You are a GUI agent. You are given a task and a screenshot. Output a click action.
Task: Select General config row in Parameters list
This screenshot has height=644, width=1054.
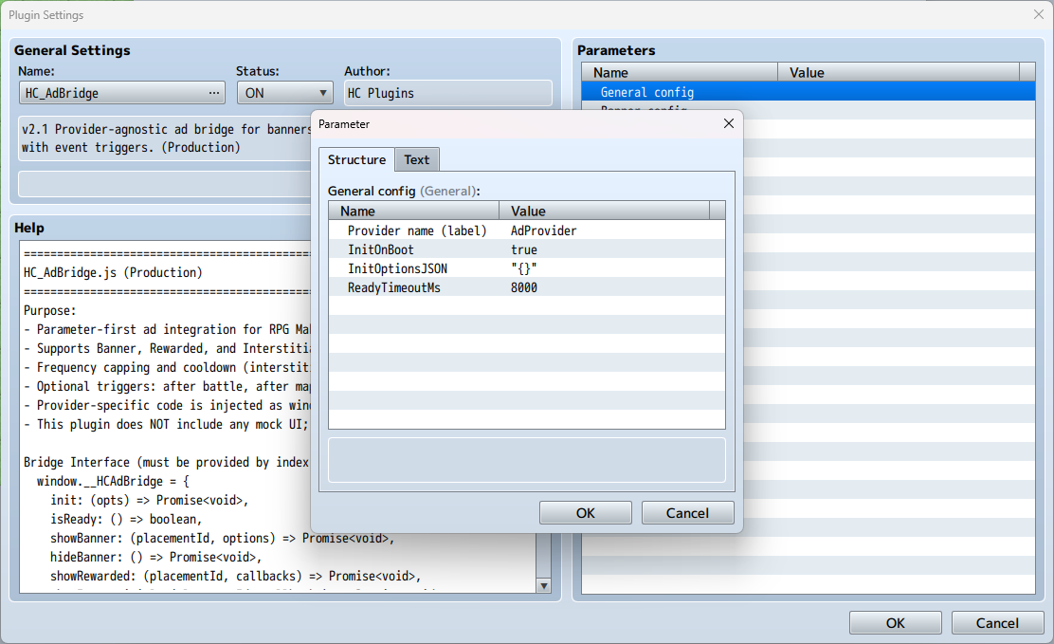[808, 92]
